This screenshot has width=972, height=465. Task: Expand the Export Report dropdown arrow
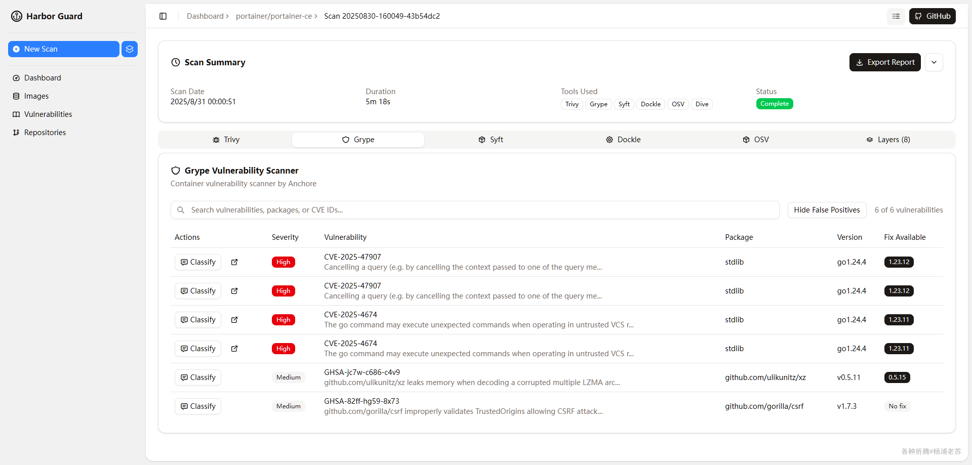pyautogui.click(x=934, y=62)
